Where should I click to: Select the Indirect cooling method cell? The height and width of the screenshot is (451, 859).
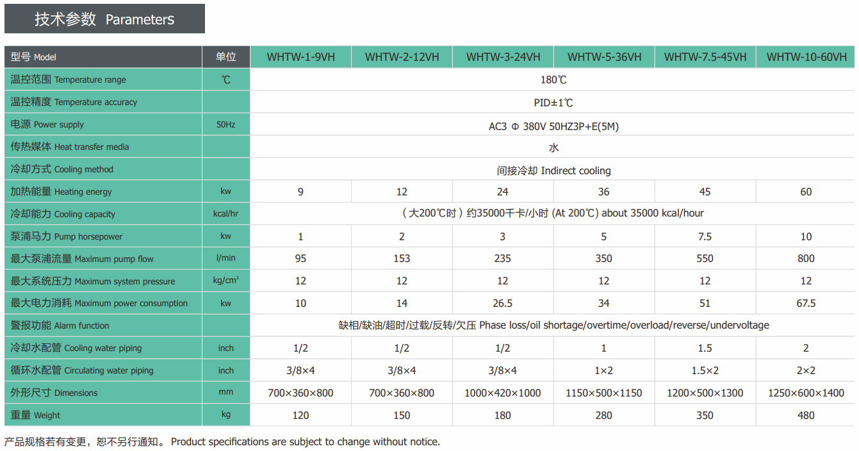(x=553, y=170)
